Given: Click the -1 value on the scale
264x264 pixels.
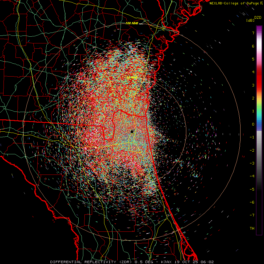Looking at the screenshot, I should tap(252, 137).
